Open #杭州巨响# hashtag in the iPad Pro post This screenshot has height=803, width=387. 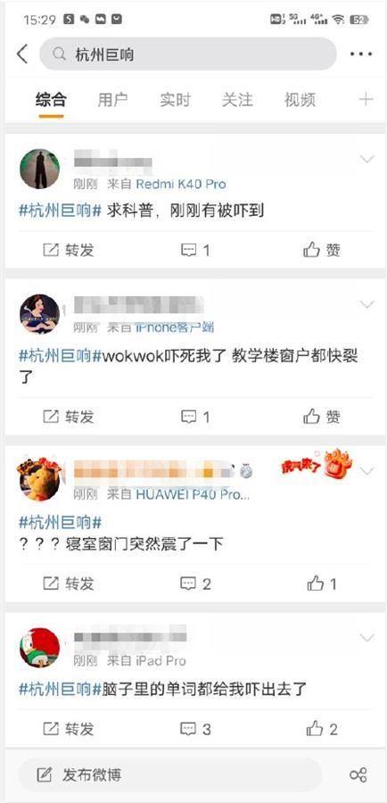[x=62, y=690]
